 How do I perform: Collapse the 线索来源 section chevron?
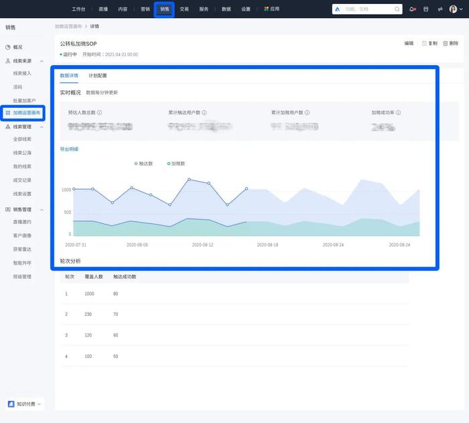tap(42, 61)
